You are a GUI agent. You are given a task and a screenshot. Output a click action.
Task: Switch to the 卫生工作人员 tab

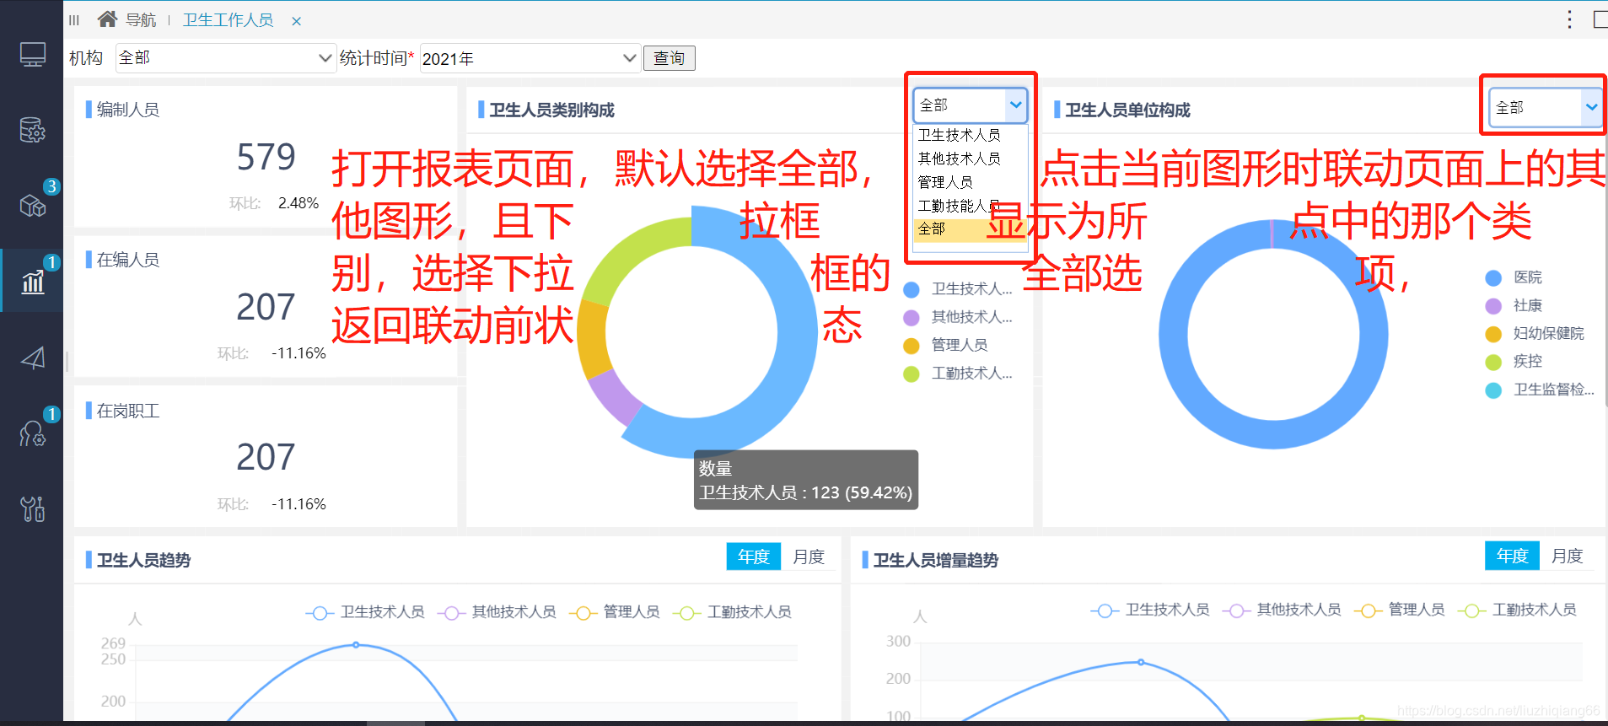[229, 19]
